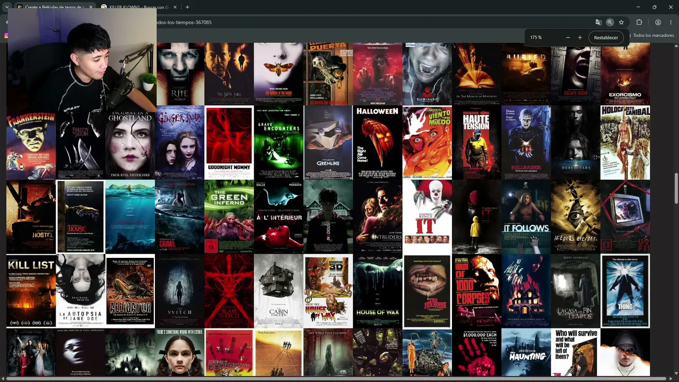The image size is (679, 382).
Task: Select the Goodnight Mommy poster
Action: [229, 143]
